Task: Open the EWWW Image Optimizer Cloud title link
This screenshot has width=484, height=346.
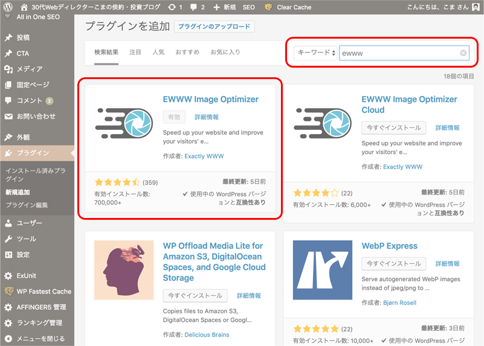Action: tap(409, 104)
